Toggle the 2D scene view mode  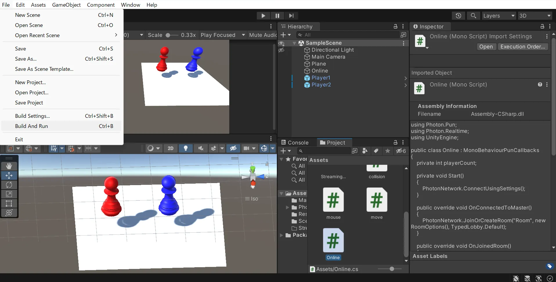tap(171, 148)
